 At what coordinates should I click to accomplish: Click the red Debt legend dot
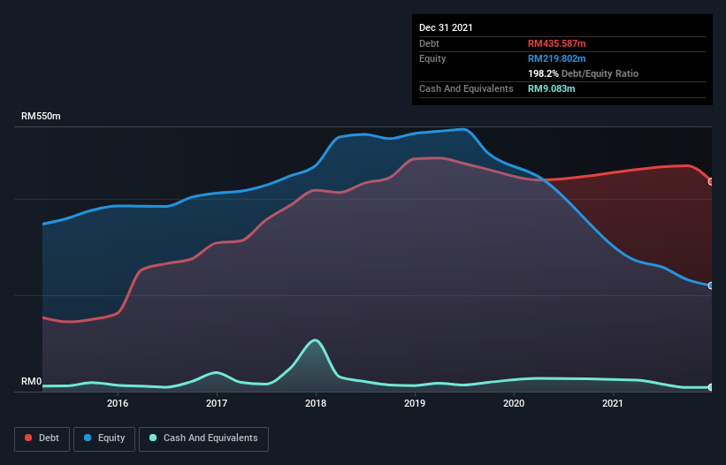click(28, 438)
